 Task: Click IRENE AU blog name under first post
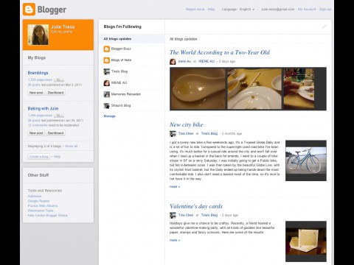(206, 61)
